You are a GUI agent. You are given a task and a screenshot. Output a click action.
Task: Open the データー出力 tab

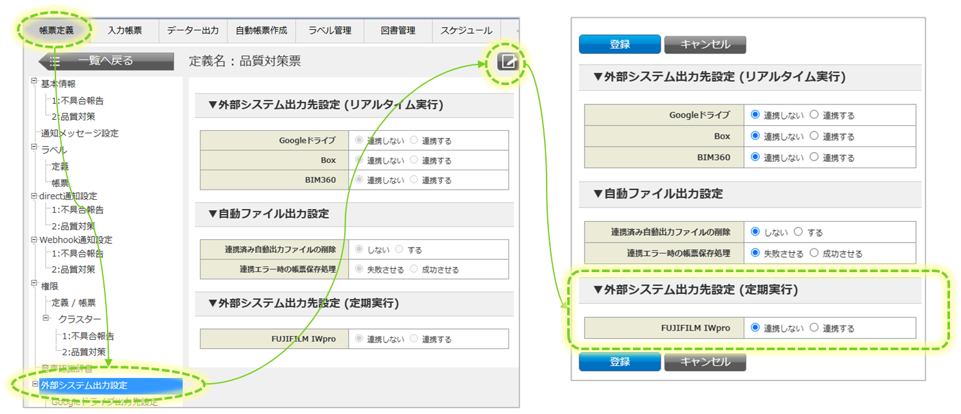pyautogui.click(x=193, y=30)
